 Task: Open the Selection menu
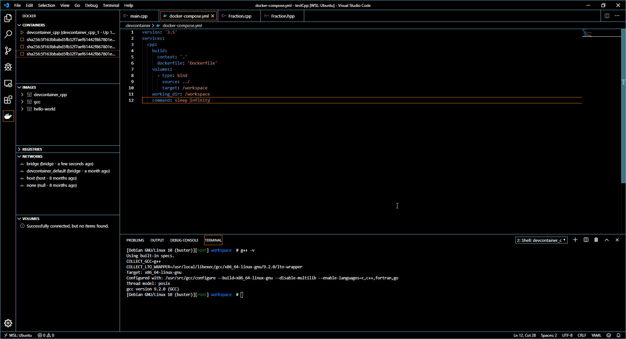(47, 5)
